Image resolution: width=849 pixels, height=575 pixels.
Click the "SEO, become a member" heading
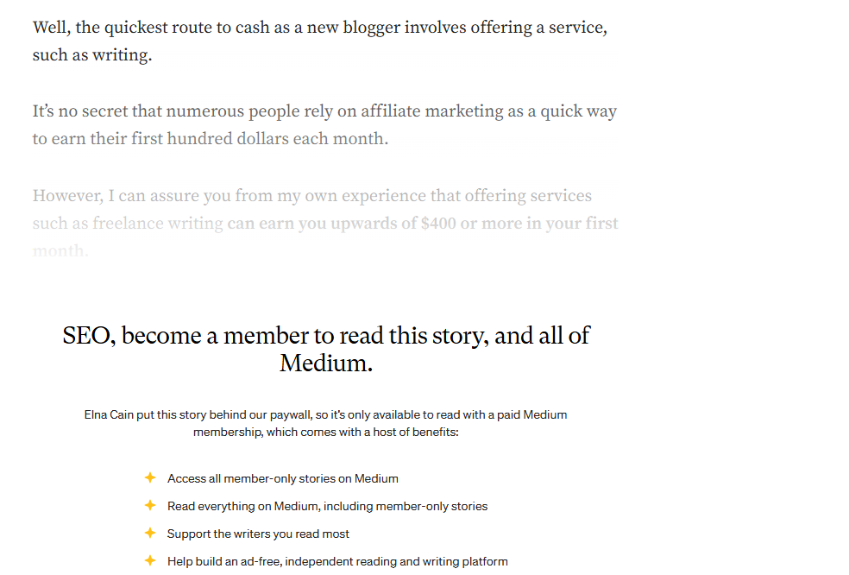coord(325,336)
